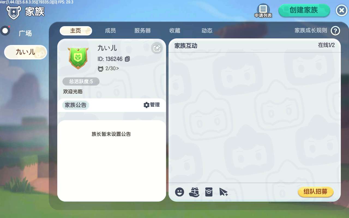Click the 创建家族 button
The height and width of the screenshot is (218, 349).
[x=304, y=10]
